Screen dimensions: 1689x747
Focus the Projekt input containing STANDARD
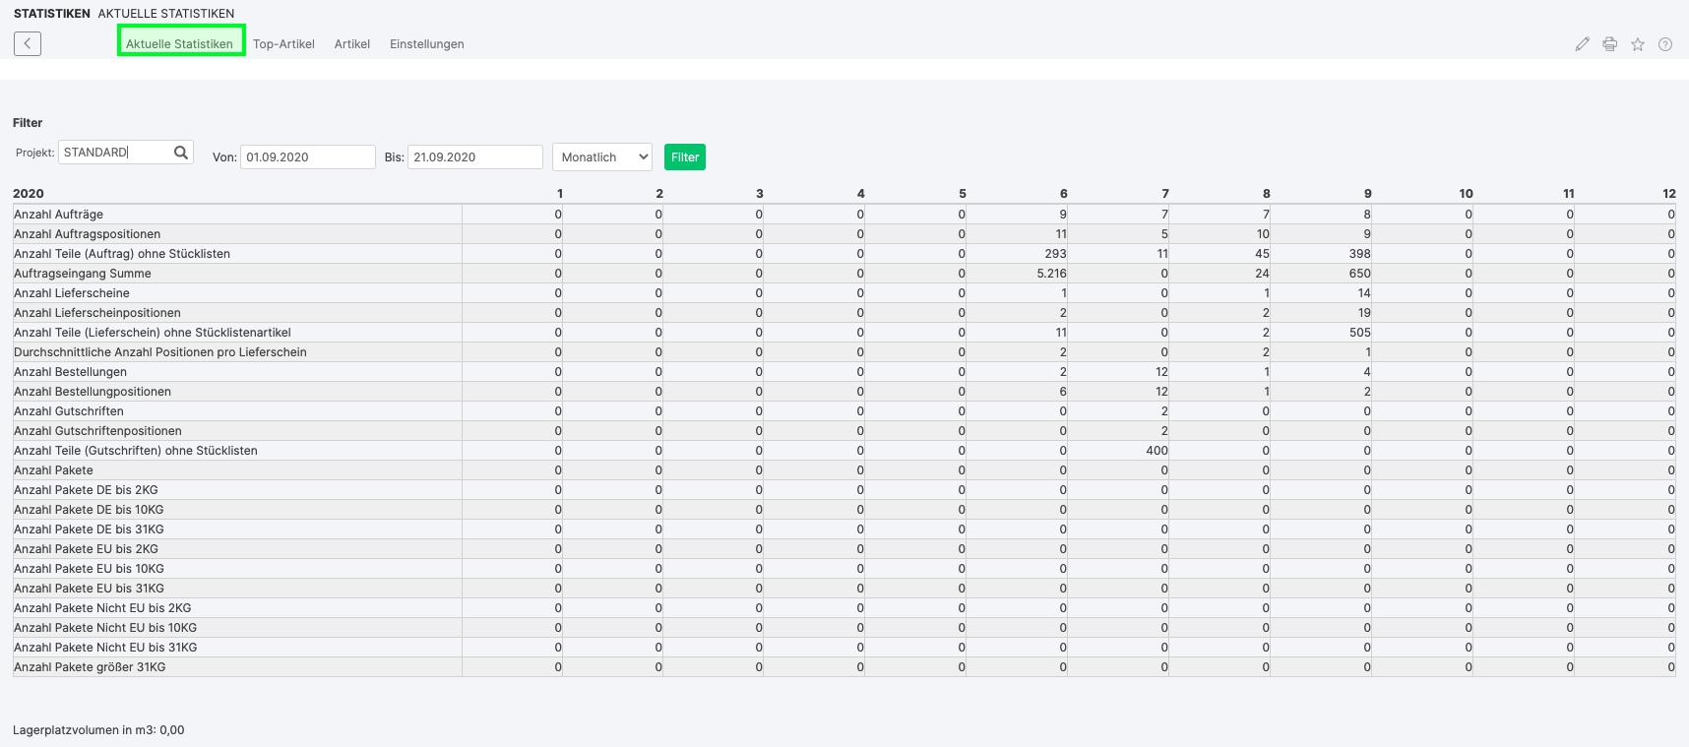point(113,153)
